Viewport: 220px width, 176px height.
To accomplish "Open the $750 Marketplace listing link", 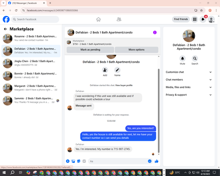I will [92, 44].
